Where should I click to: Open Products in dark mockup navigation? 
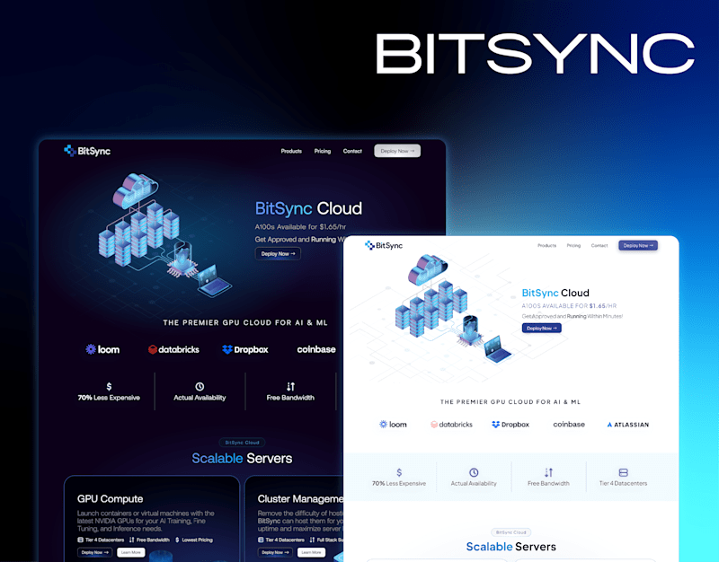(291, 151)
